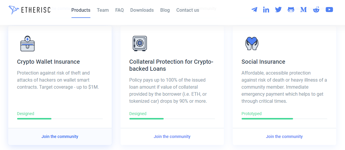Open the Downloads nav item
This screenshot has height=150, width=345.
coord(142,10)
